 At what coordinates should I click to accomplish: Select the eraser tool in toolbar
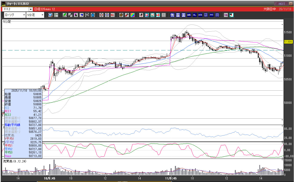pos(82,15)
